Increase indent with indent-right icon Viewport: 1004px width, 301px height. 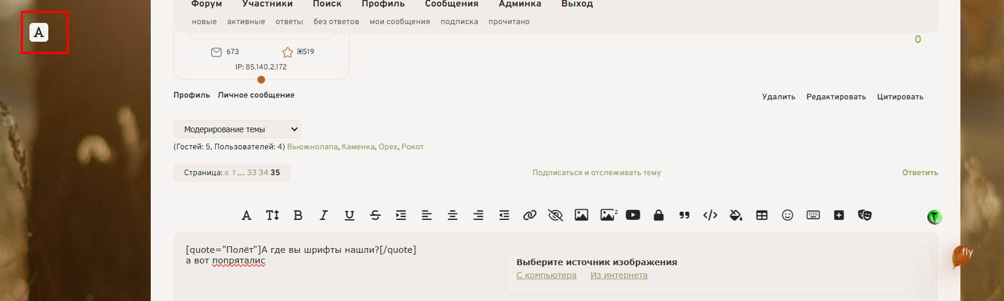401,215
